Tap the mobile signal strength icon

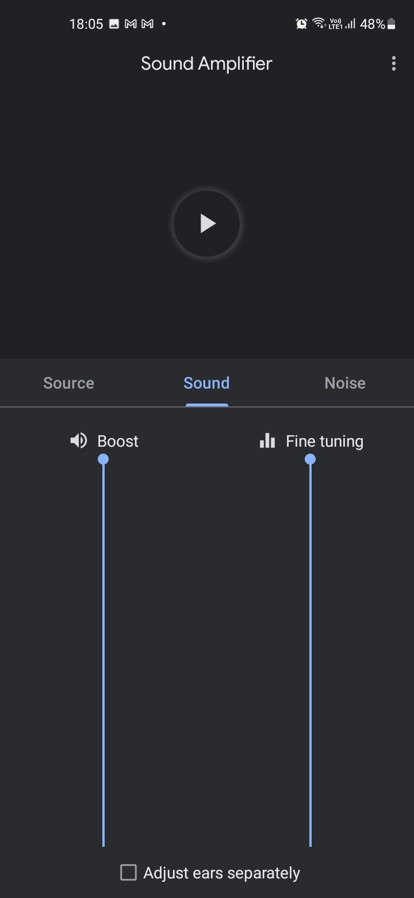pos(350,24)
